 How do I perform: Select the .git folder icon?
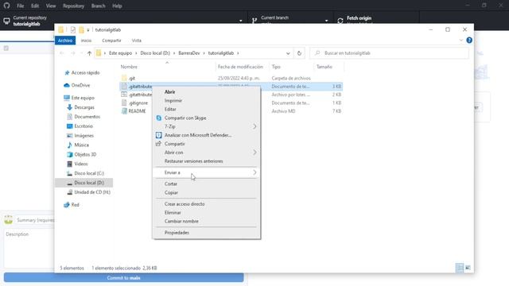124,78
